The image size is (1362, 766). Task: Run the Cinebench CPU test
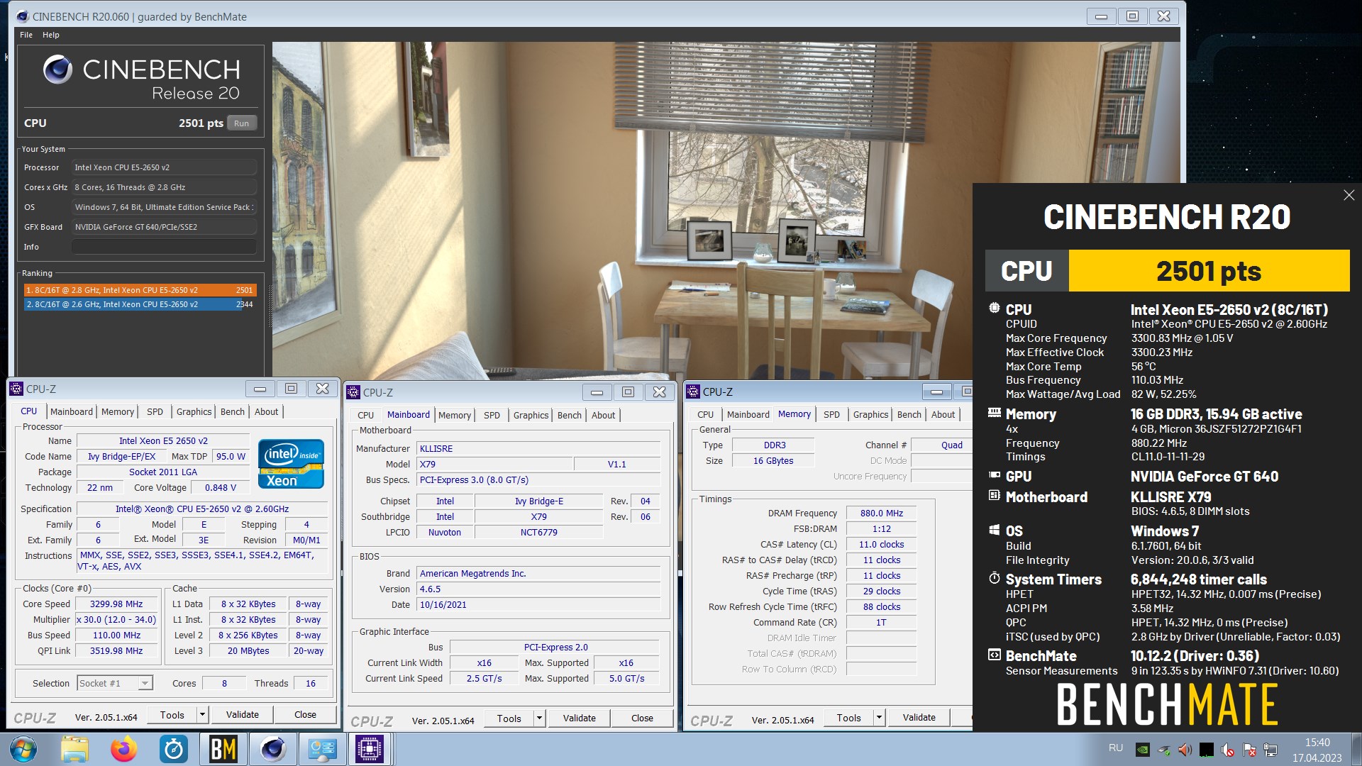(x=241, y=123)
